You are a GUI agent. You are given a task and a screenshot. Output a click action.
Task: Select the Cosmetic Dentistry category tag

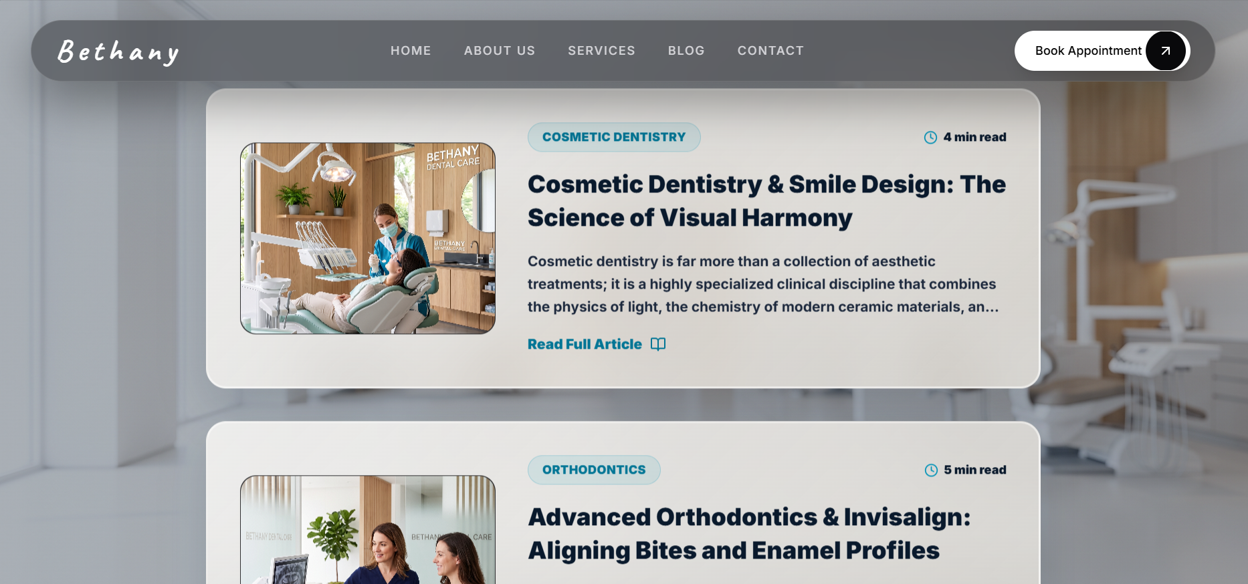coord(614,137)
